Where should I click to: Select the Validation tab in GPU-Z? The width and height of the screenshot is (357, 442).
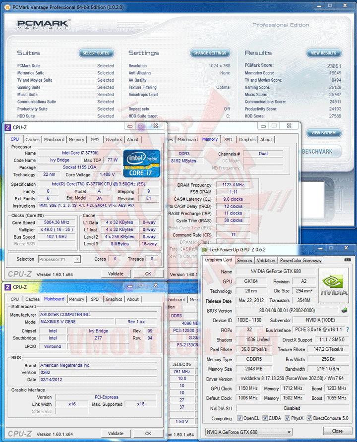point(266,261)
